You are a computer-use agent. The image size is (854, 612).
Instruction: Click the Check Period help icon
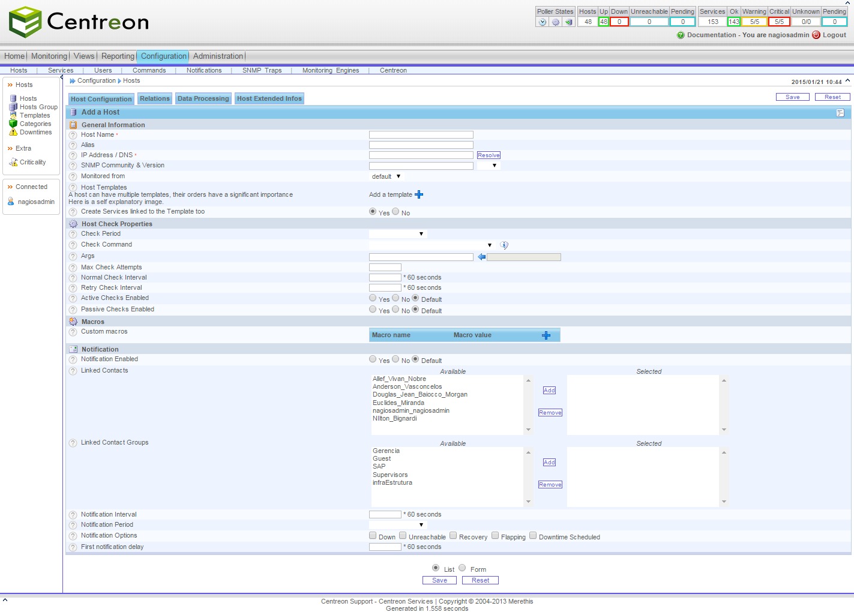(x=73, y=234)
